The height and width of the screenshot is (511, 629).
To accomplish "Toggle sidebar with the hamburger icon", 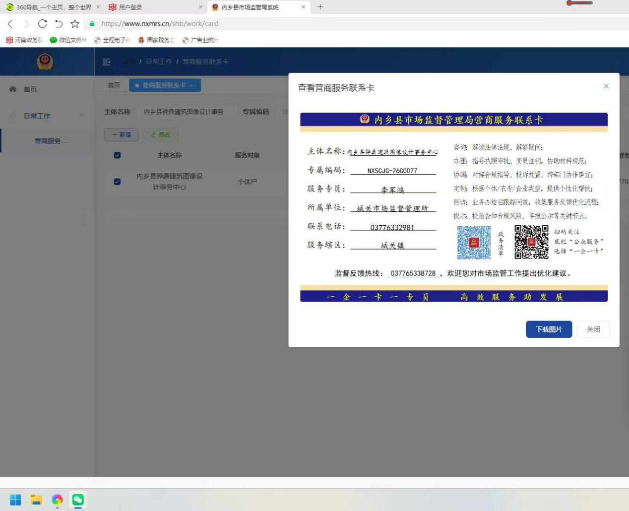I will pyautogui.click(x=106, y=62).
